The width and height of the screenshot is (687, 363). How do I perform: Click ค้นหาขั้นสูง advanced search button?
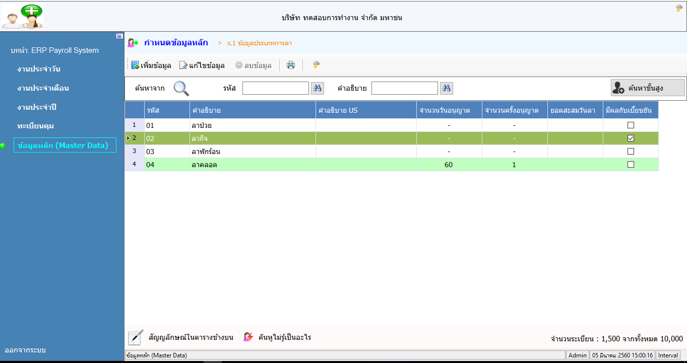coord(648,88)
